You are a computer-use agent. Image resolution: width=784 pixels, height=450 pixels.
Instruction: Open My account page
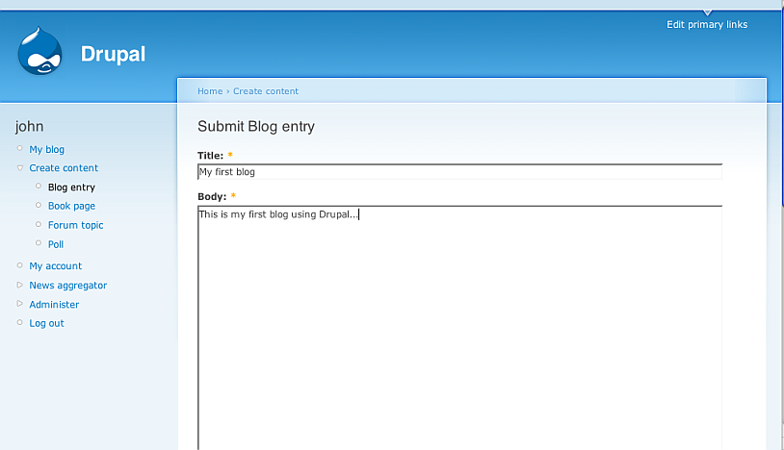[55, 266]
